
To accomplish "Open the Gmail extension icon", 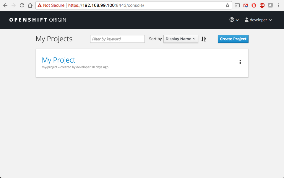I will 245,5.
